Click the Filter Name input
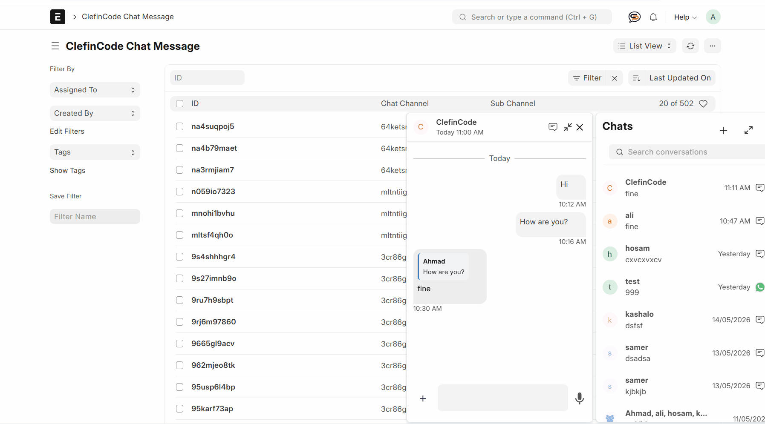The height and width of the screenshot is (424, 765). (x=95, y=216)
